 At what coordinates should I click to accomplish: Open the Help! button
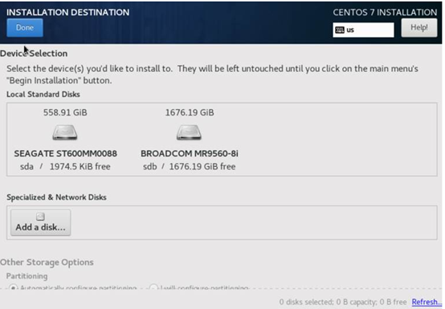coord(419,28)
